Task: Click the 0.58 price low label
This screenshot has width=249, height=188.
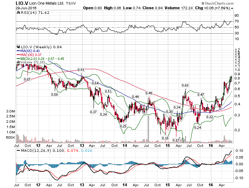Action: pyautogui.click(x=54, y=95)
